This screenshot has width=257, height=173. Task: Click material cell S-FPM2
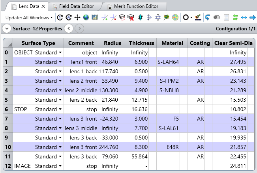coord(168,81)
